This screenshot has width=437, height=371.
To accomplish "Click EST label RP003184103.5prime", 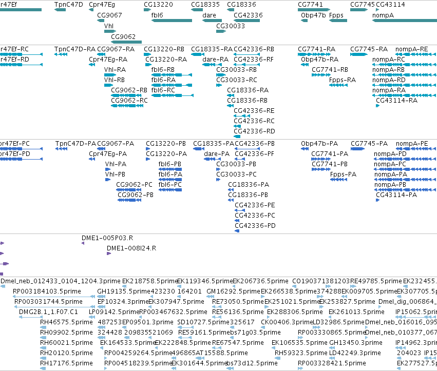I will point(47,291).
